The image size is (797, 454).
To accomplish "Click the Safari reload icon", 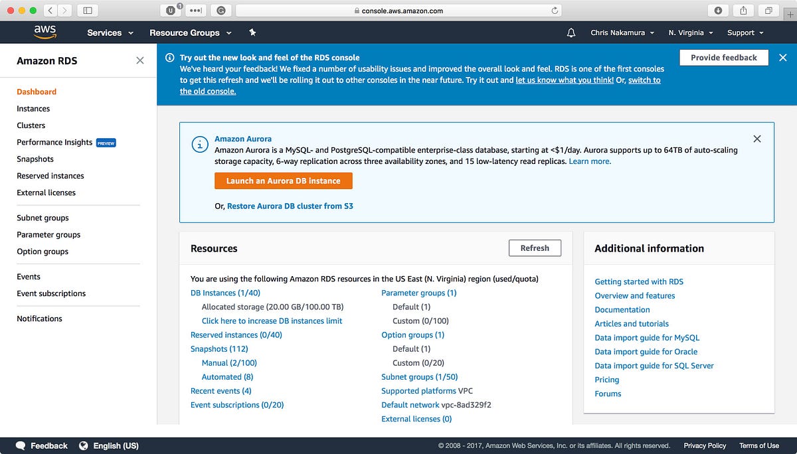I will pyautogui.click(x=555, y=11).
